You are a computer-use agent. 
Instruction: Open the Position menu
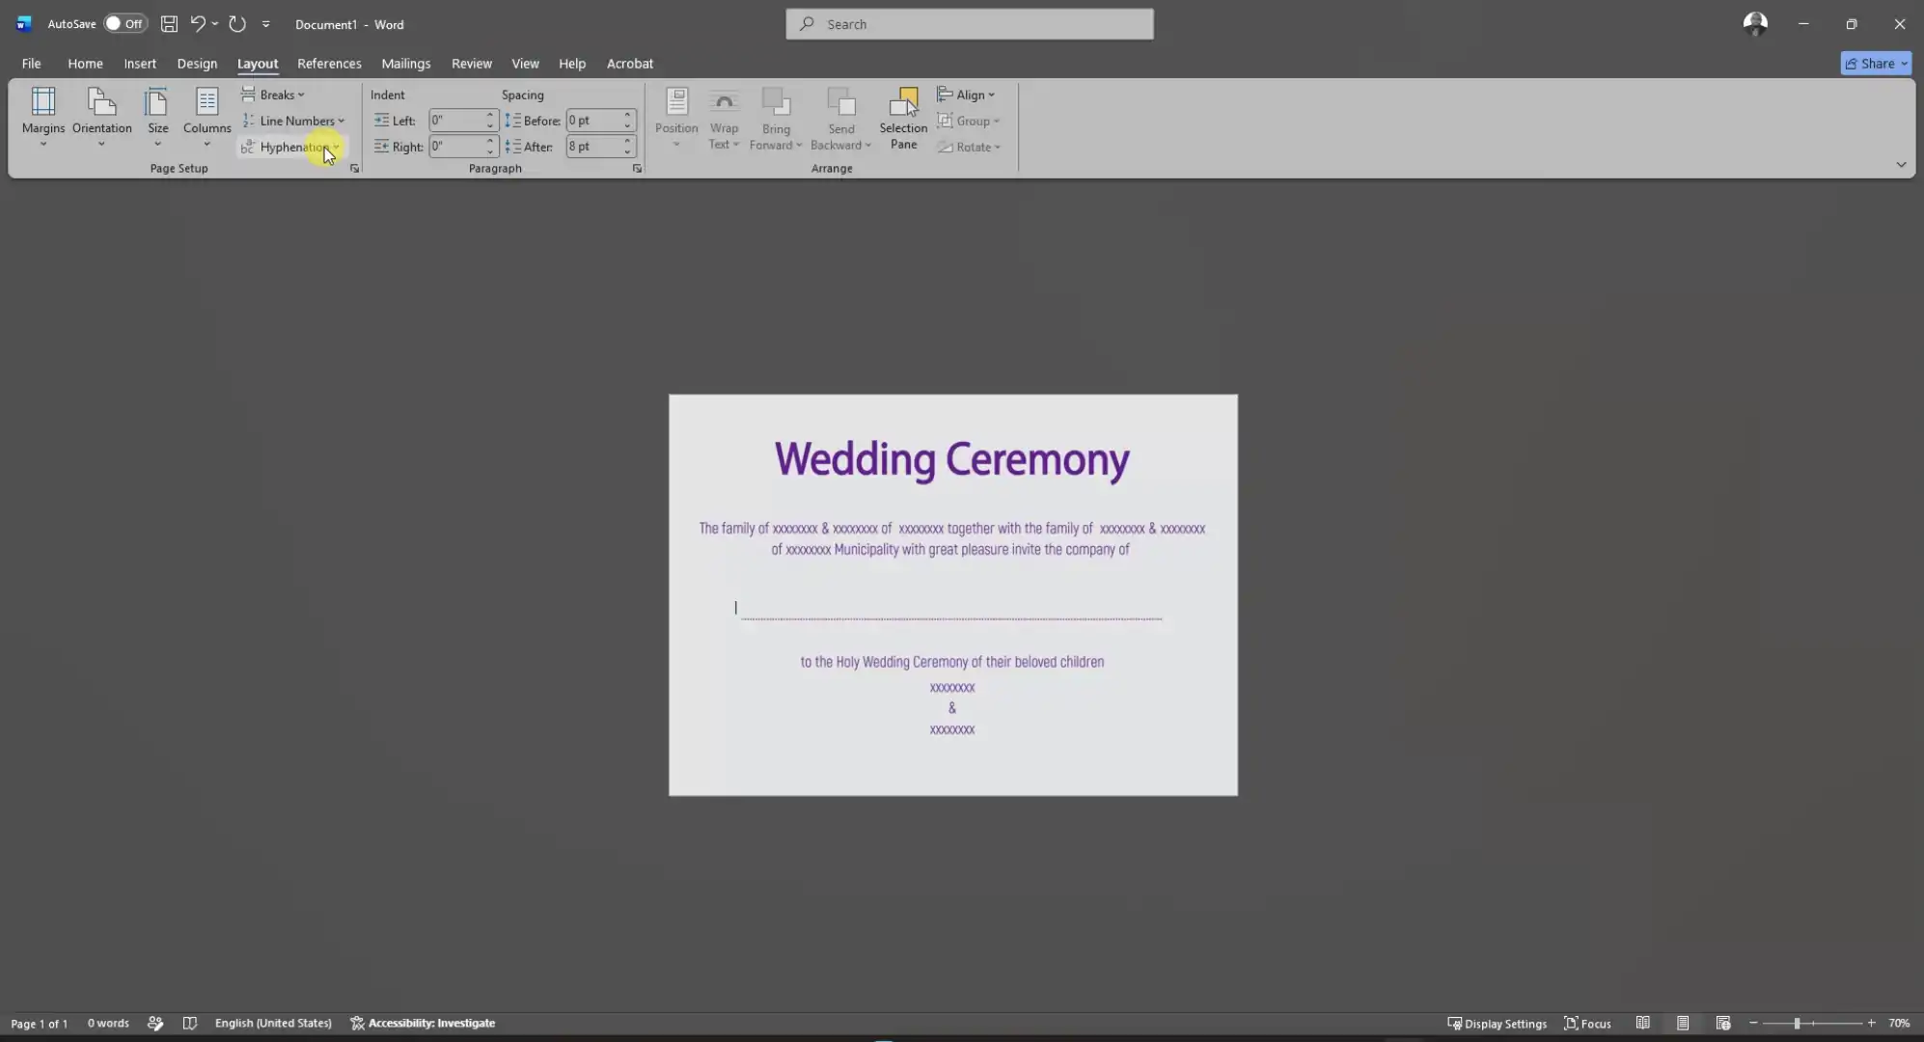[676, 118]
